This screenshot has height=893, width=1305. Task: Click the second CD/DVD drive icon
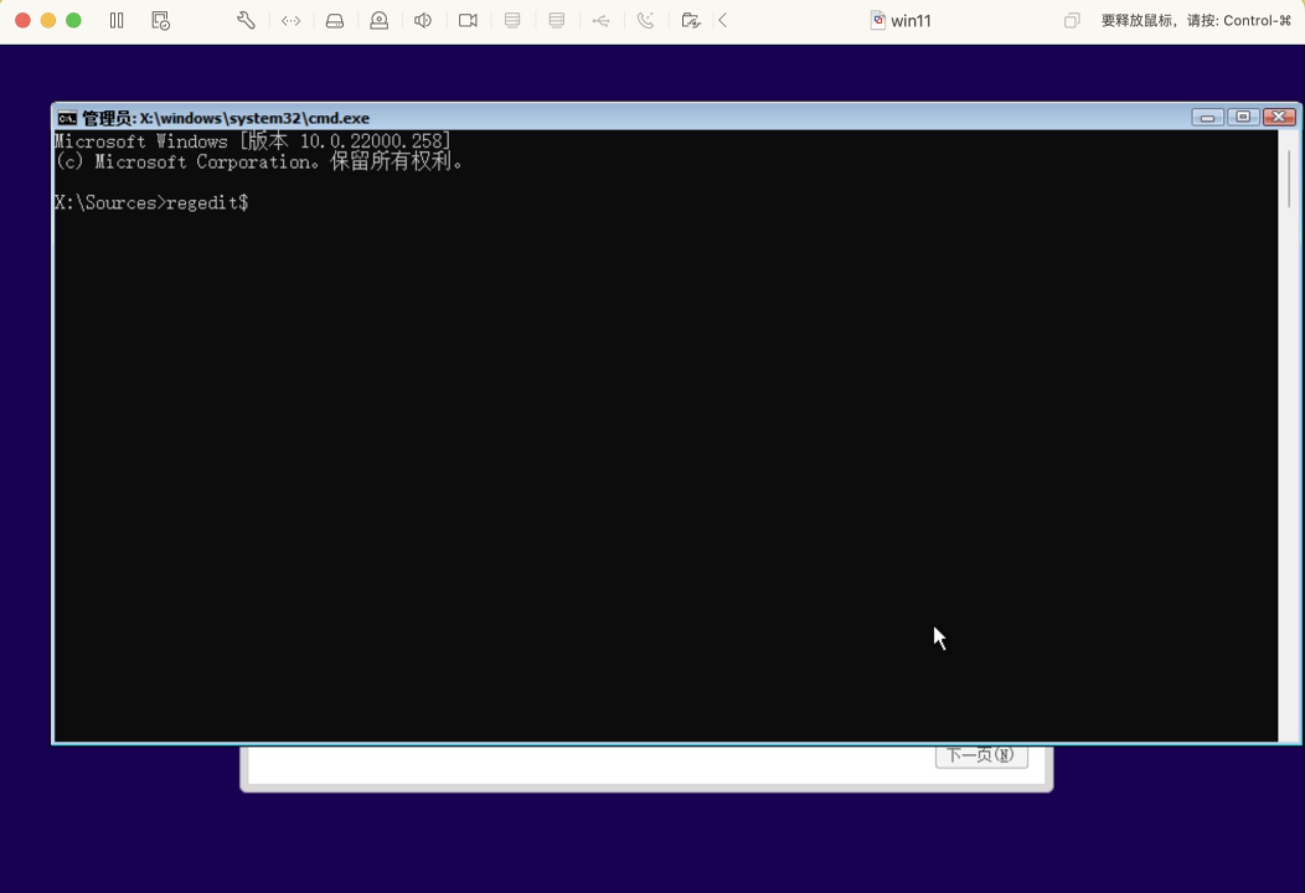pos(556,20)
